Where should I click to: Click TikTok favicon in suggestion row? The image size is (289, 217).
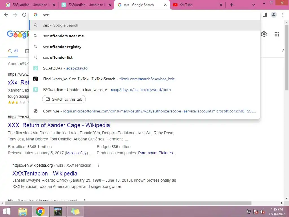[36, 79]
